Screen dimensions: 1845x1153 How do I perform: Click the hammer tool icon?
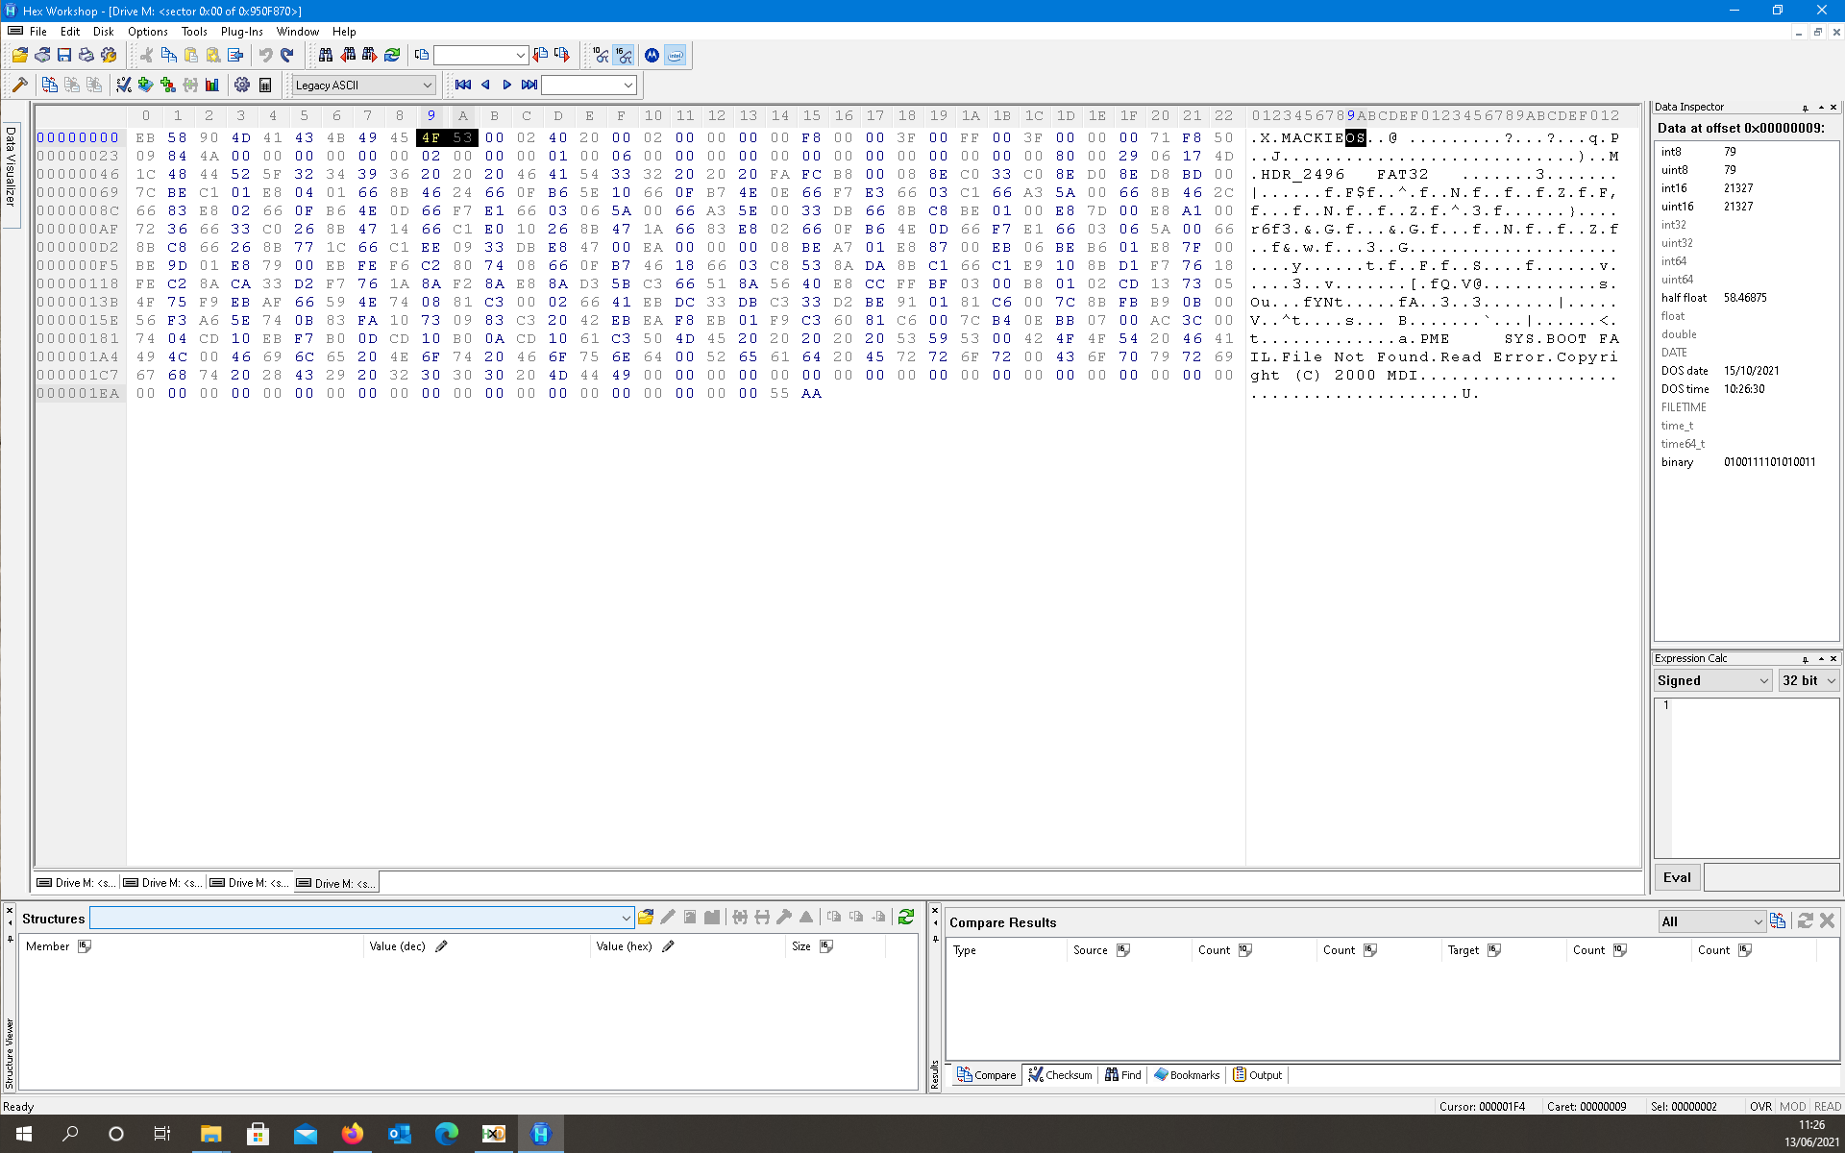tap(19, 86)
